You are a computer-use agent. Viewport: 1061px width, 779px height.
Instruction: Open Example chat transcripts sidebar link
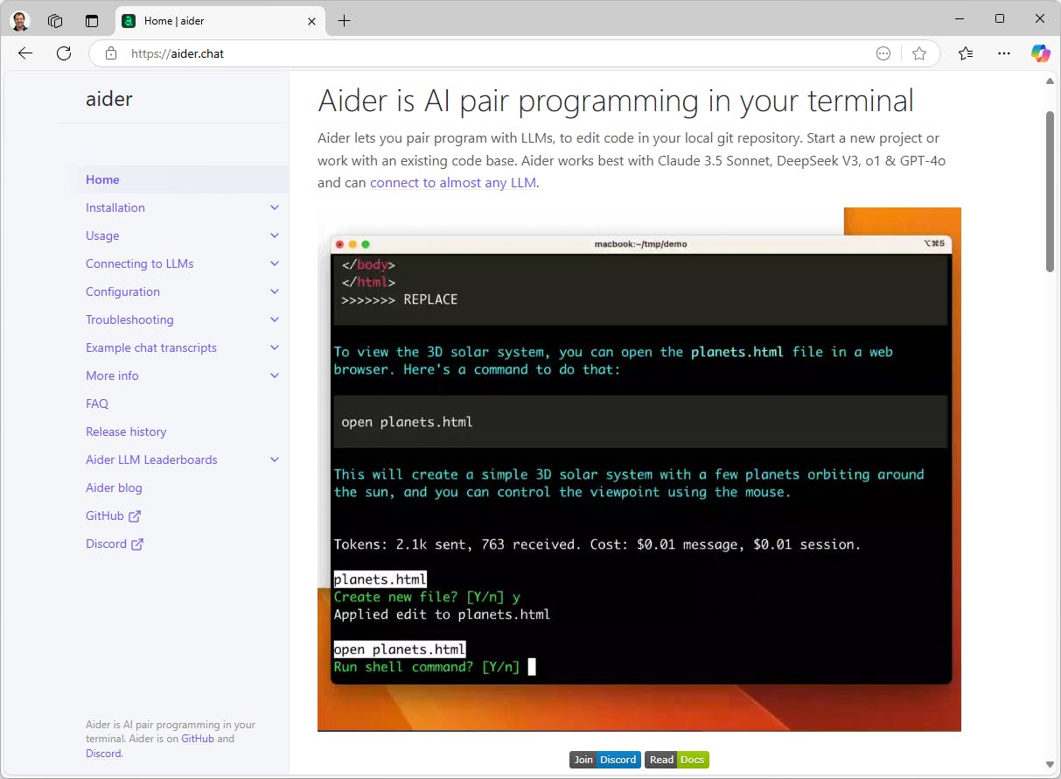pyautogui.click(x=151, y=347)
